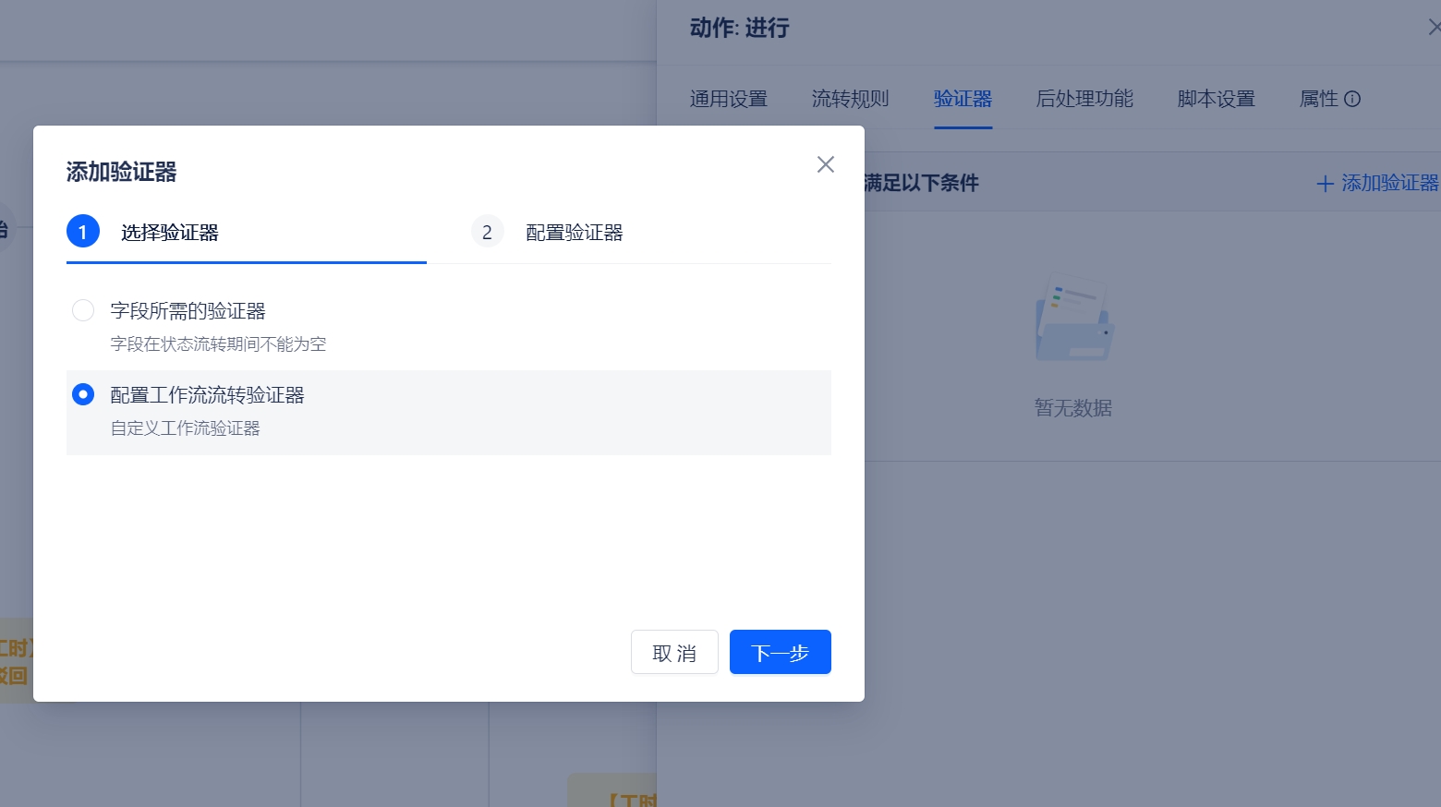Click the 配置验证器 step label

(575, 232)
